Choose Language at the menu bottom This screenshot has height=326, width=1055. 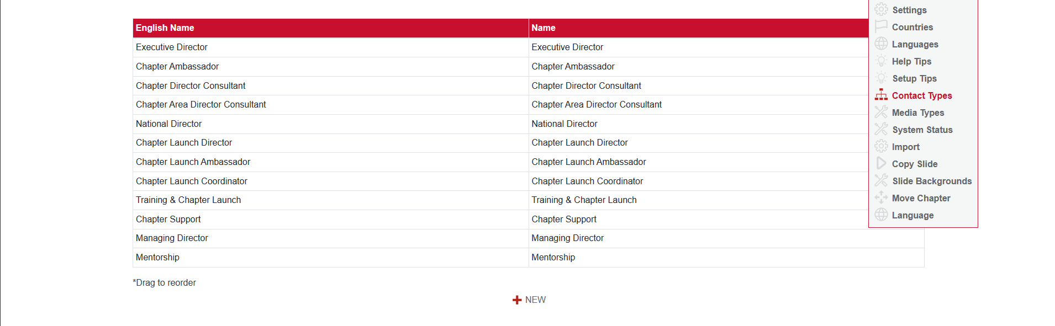coord(912,215)
